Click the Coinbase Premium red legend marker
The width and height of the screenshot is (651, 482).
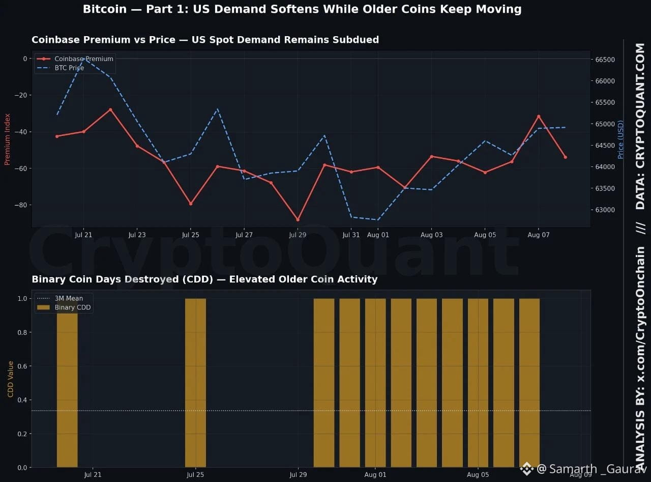44,59
